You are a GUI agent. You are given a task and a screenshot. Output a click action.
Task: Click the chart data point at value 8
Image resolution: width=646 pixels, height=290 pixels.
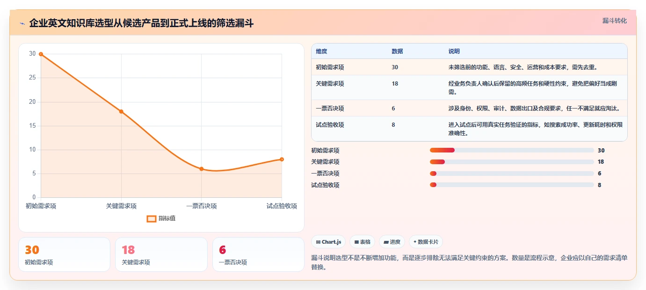282,159
